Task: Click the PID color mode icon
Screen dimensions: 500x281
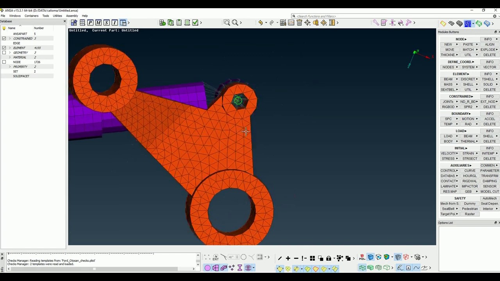Action: [x=362, y=257]
